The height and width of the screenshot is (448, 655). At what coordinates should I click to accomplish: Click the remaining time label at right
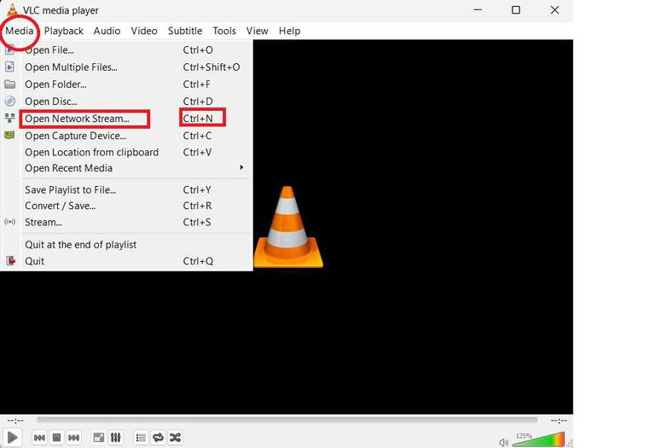coord(559,421)
